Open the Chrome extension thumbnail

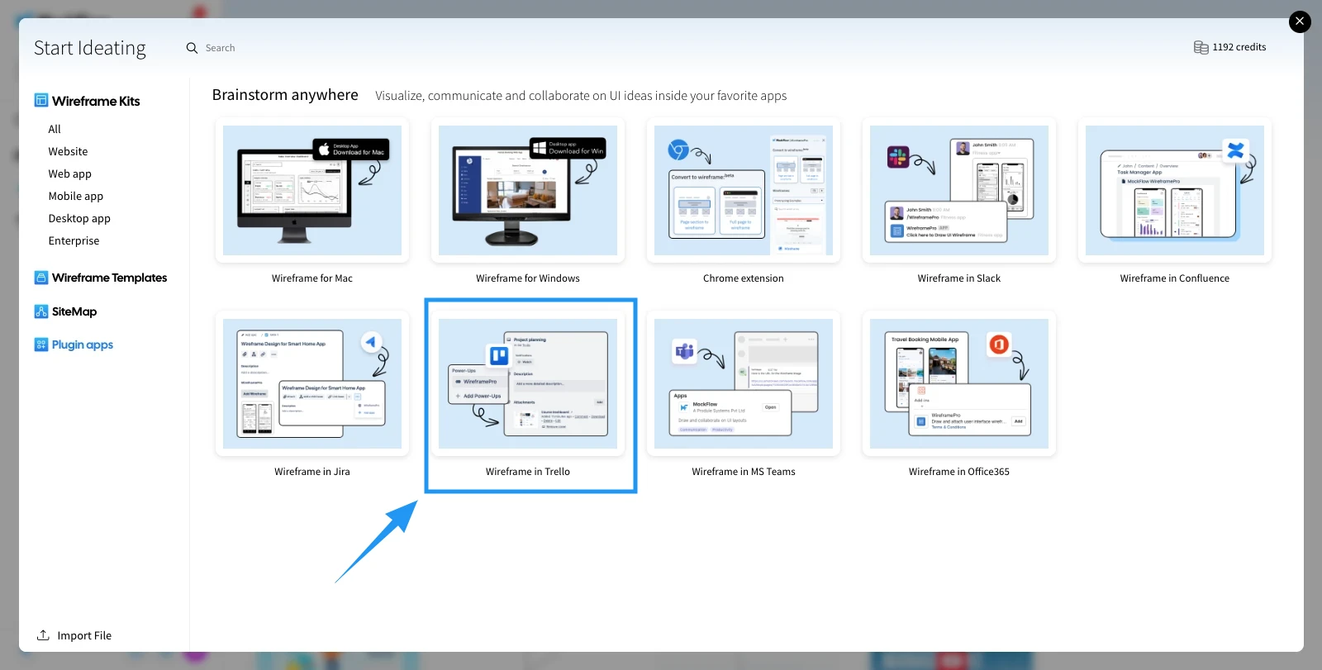(x=744, y=190)
